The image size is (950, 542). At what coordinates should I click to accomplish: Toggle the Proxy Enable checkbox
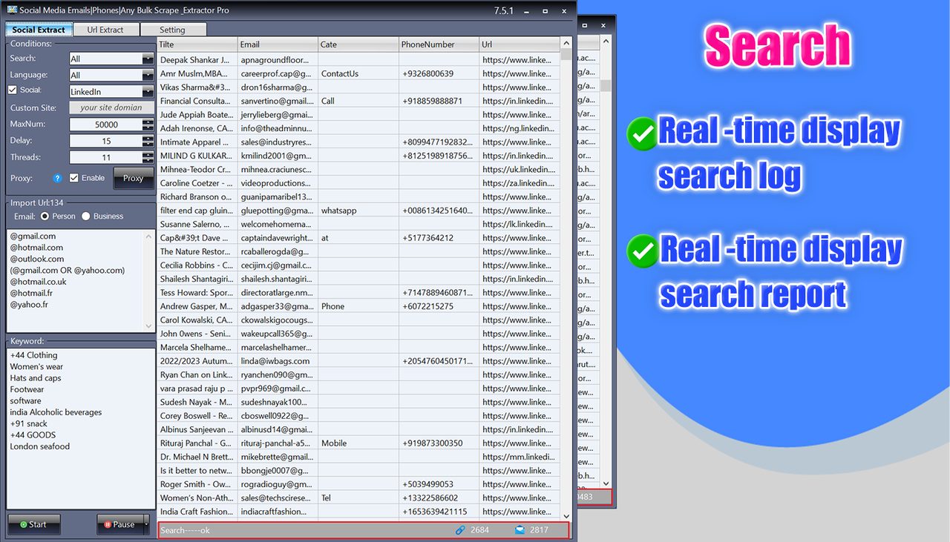73,178
